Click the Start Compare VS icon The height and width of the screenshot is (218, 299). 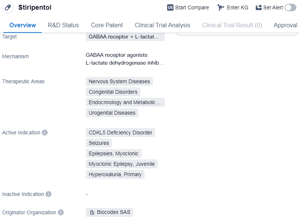pyautogui.click(x=170, y=7)
